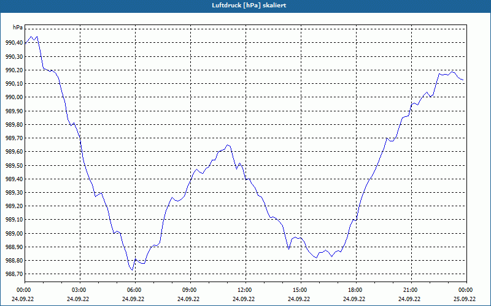Click the 989,20 y-axis label
Image resolution: width=491 pixels, height=306 pixels.
(x=14, y=206)
